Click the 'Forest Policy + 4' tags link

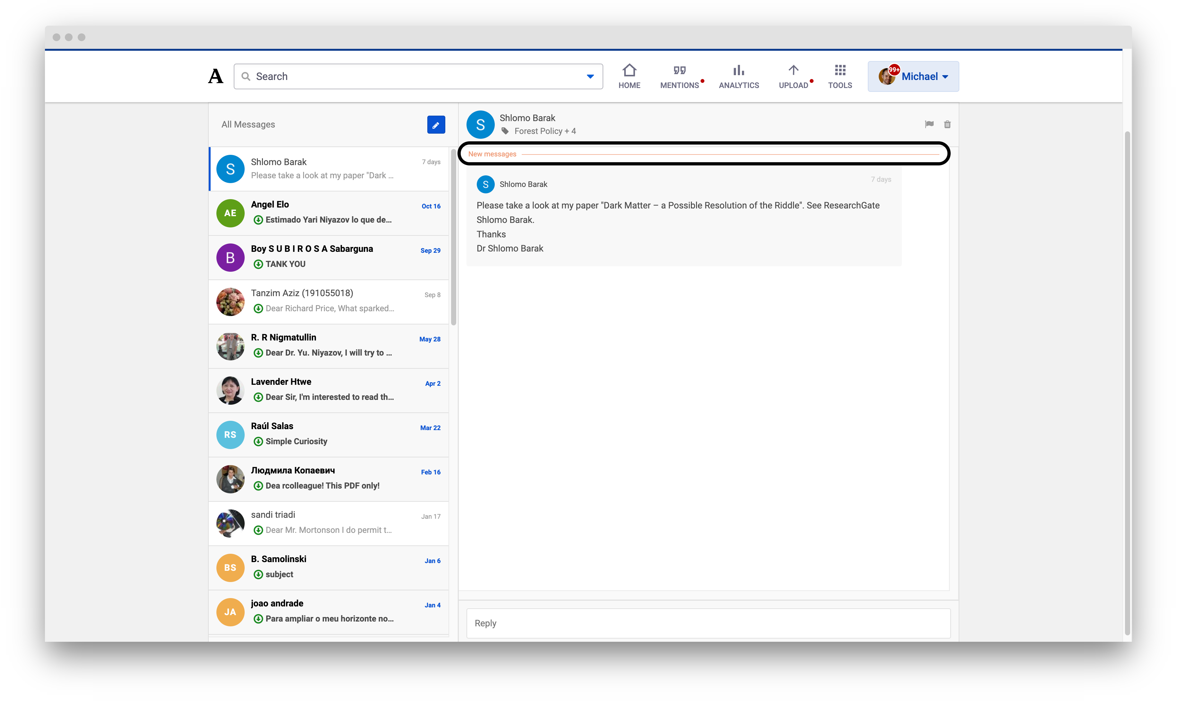[x=545, y=131]
